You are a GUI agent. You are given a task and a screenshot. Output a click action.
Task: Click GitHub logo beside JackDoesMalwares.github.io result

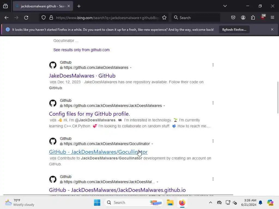(53, 179)
